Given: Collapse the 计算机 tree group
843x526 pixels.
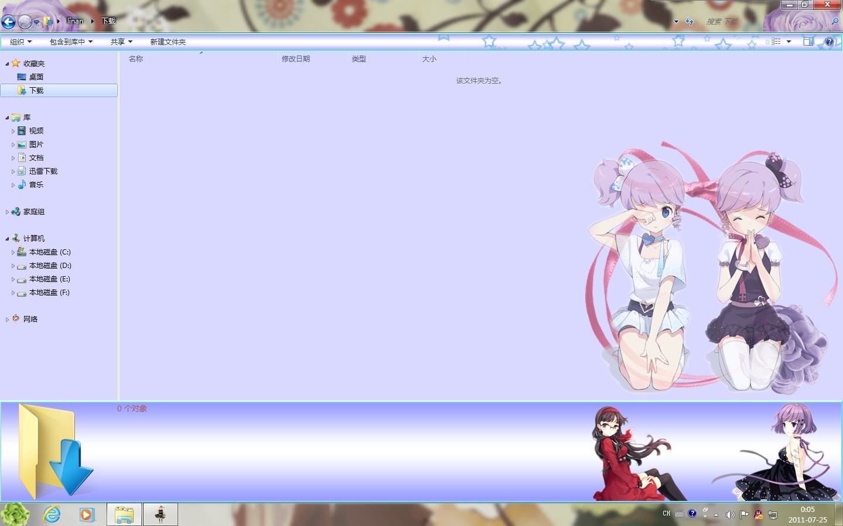Looking at the screenshot, I should coord(7,239).
